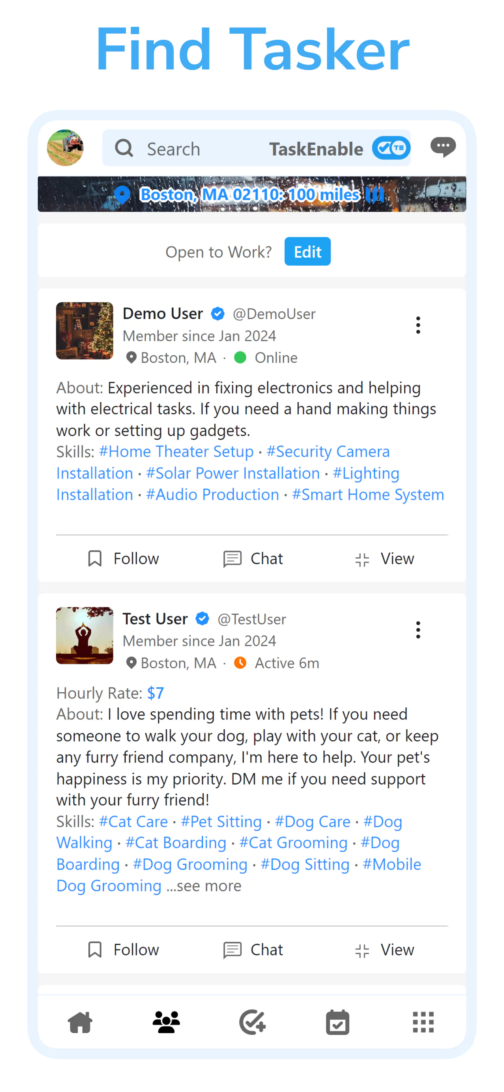Open Test User's three-dot options menu

pyautogui.click(x=418, y=630)
